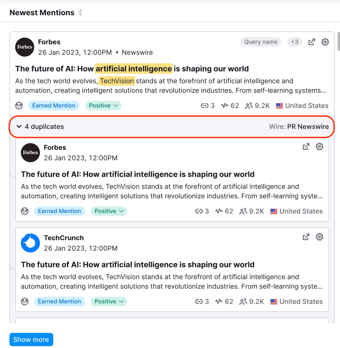Click the TechCrunch logo avatar
Viewport: 340px width, 348px height.
(x=30, y=243)
